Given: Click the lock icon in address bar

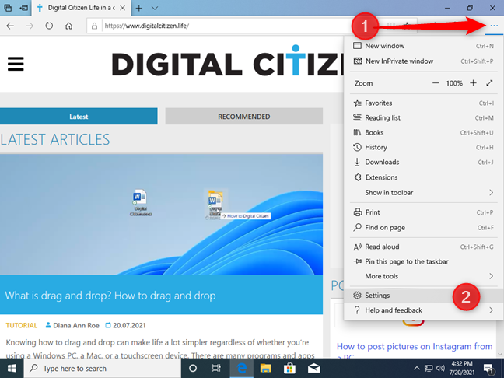Looking at the screenshot, I should [95, 26].
